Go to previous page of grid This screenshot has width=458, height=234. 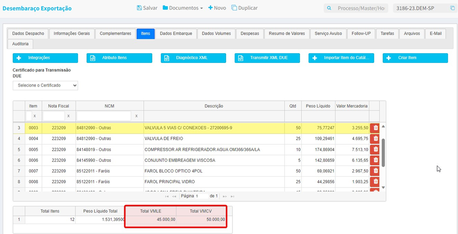click(x=174, y=196)
